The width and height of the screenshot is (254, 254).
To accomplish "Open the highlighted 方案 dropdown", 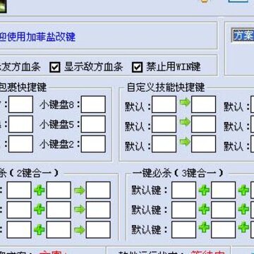I will pos(243,36).
